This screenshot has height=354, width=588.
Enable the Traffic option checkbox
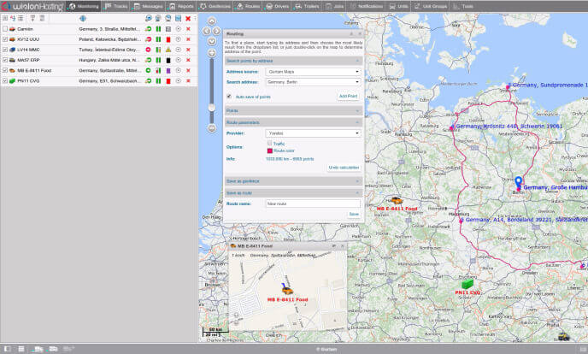(269, 143)
